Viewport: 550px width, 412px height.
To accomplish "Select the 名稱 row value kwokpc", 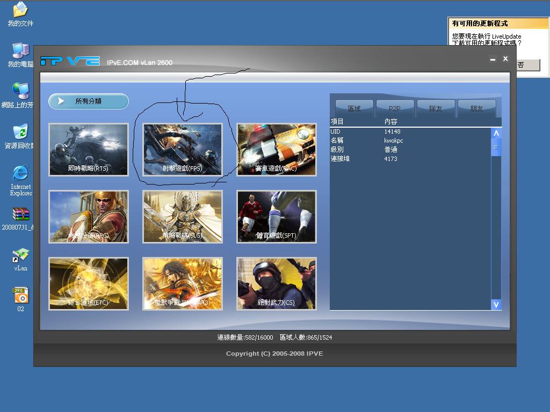I will click(x=394, y=141).
